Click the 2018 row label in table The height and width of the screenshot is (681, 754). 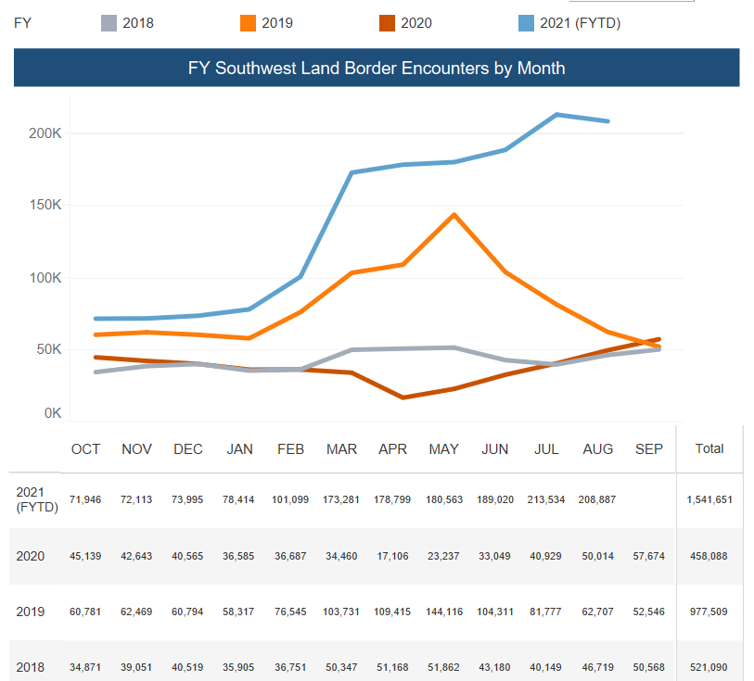[32, 667]
